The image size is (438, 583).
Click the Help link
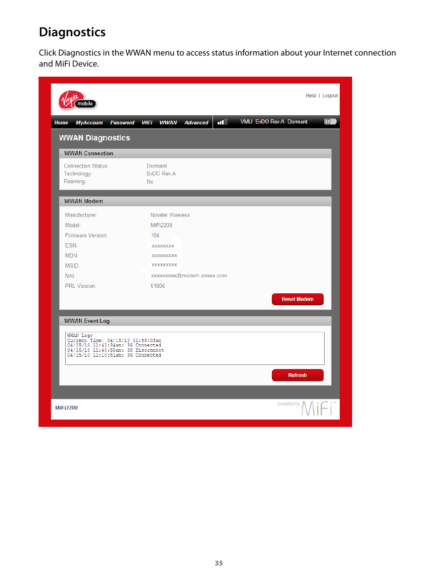tap(311, 95)
